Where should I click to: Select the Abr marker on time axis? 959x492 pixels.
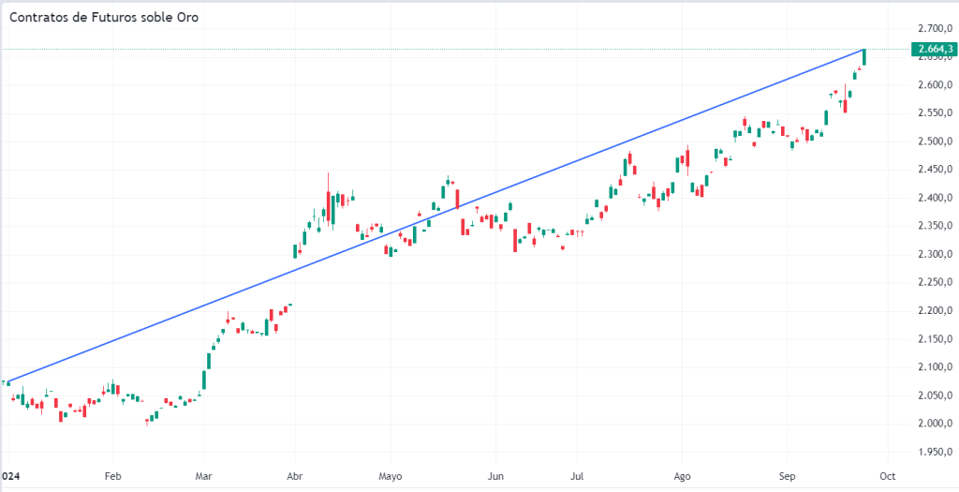tap(294, 476)
